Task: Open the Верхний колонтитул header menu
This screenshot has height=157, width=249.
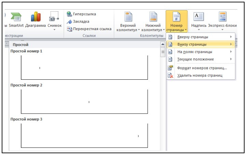Action: click(128, 21)
